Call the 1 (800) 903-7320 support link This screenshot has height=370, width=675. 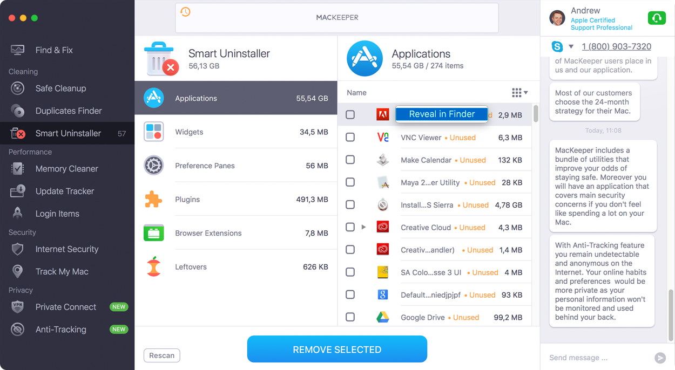point(617,46)
